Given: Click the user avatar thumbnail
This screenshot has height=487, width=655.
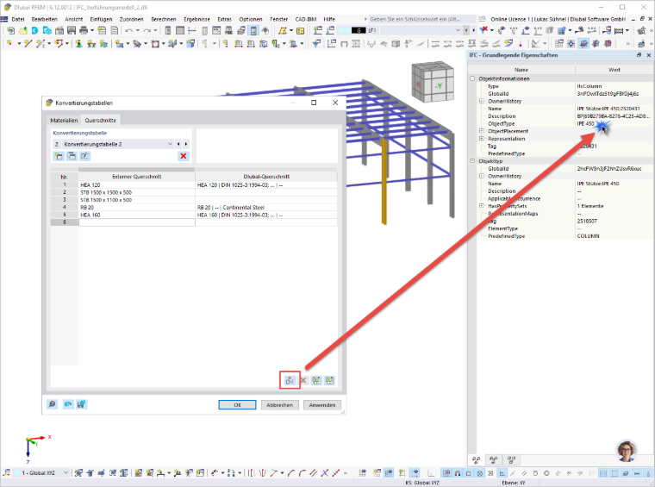Looking at the screenshot, I should point(627,451).
